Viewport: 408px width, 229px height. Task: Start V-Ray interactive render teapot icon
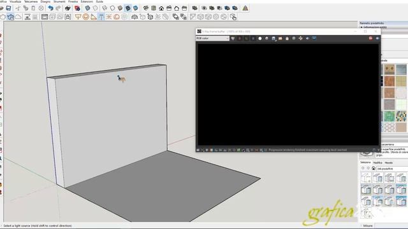(x=11, y=17)
